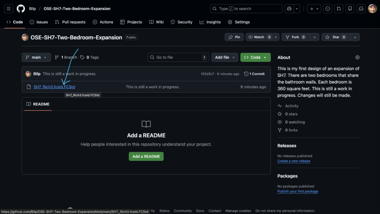The width and height of the screenshot is (380, 214).
Task: Open the Add file dropdown
Action: click(x=225, y=57)
